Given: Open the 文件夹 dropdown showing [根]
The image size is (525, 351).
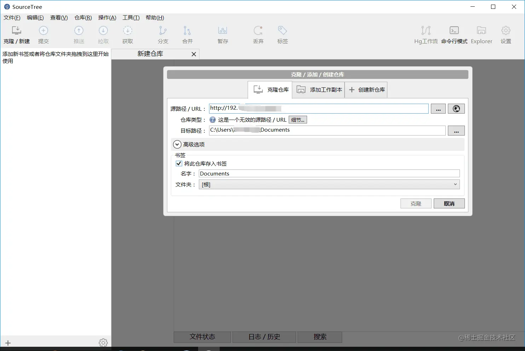Looking at the screenshot, I should (x=455, y=184).
